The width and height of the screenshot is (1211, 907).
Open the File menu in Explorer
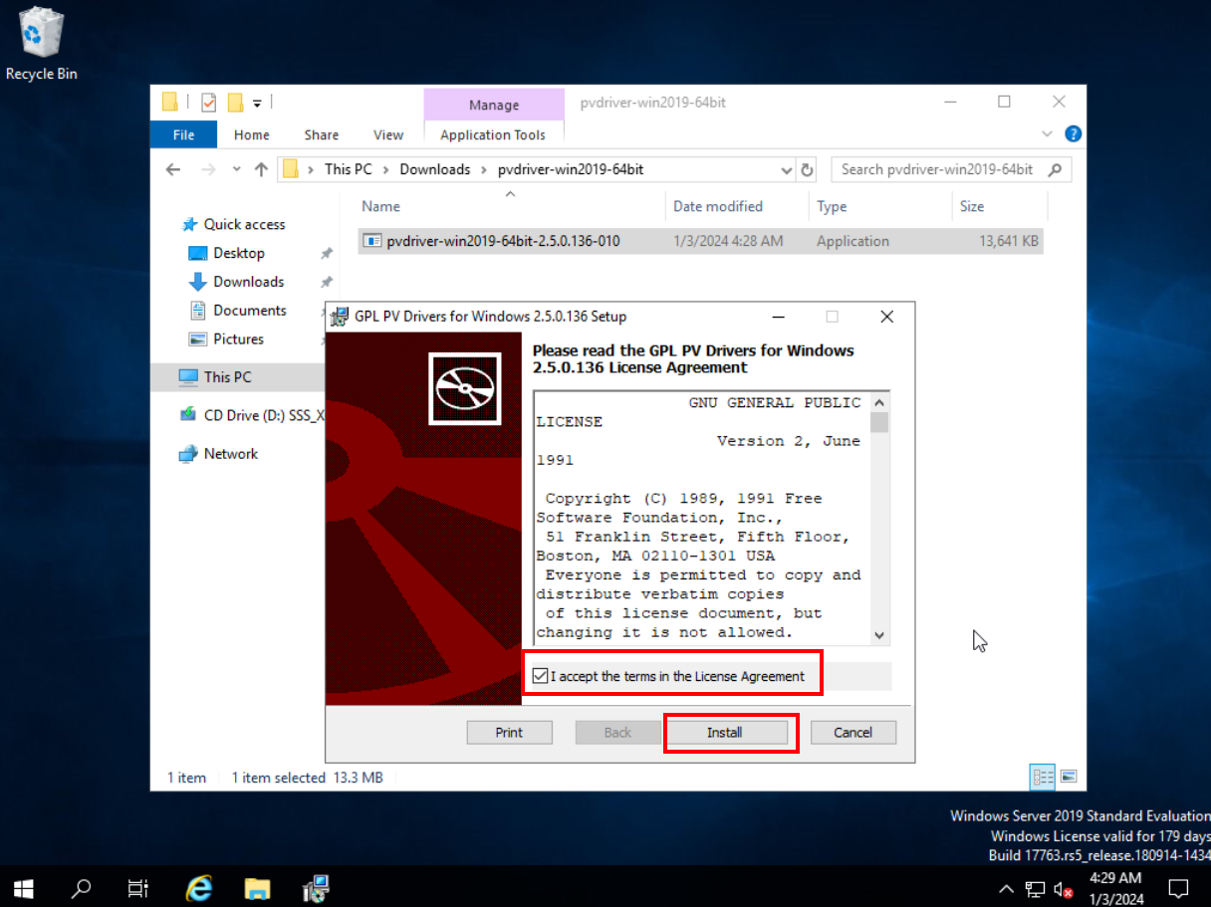coord(183,134)
